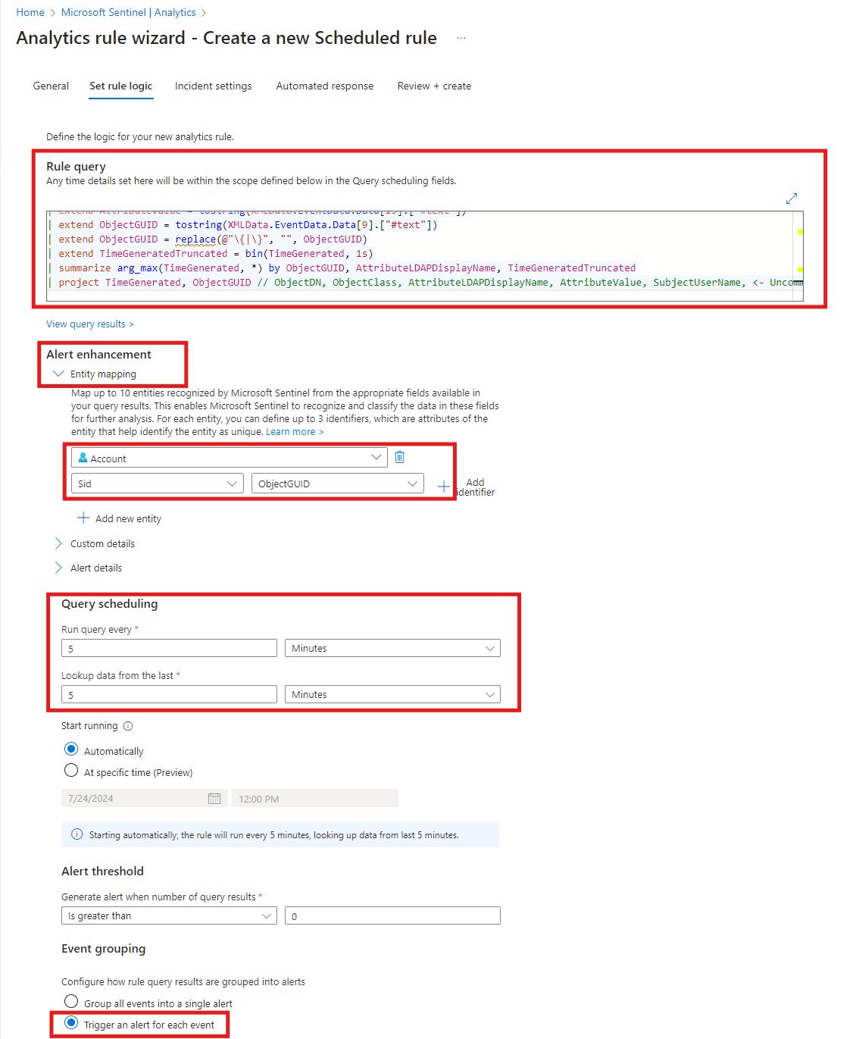
Task: Switch to the Incident settings tab
Action: click(213, 86)
